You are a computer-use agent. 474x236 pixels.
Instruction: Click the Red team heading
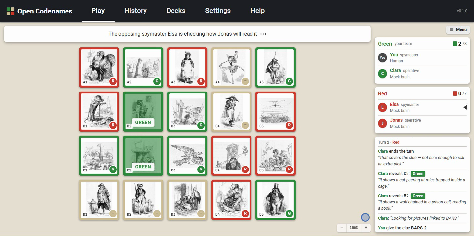[382, 93]
